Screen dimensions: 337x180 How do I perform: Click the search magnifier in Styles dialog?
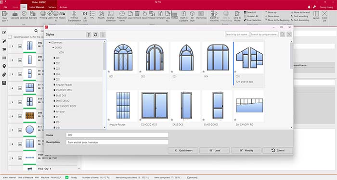(283, 34)
